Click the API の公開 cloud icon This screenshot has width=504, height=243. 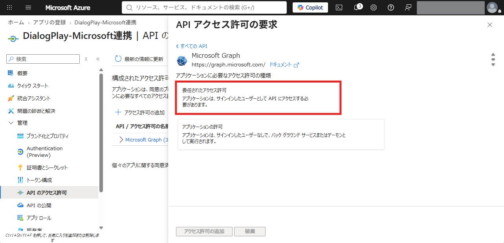20,205
